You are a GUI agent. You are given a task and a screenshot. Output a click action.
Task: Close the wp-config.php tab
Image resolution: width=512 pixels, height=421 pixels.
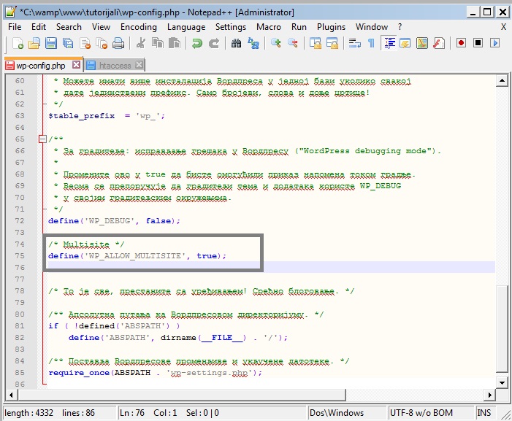click(x=77, y=65)
